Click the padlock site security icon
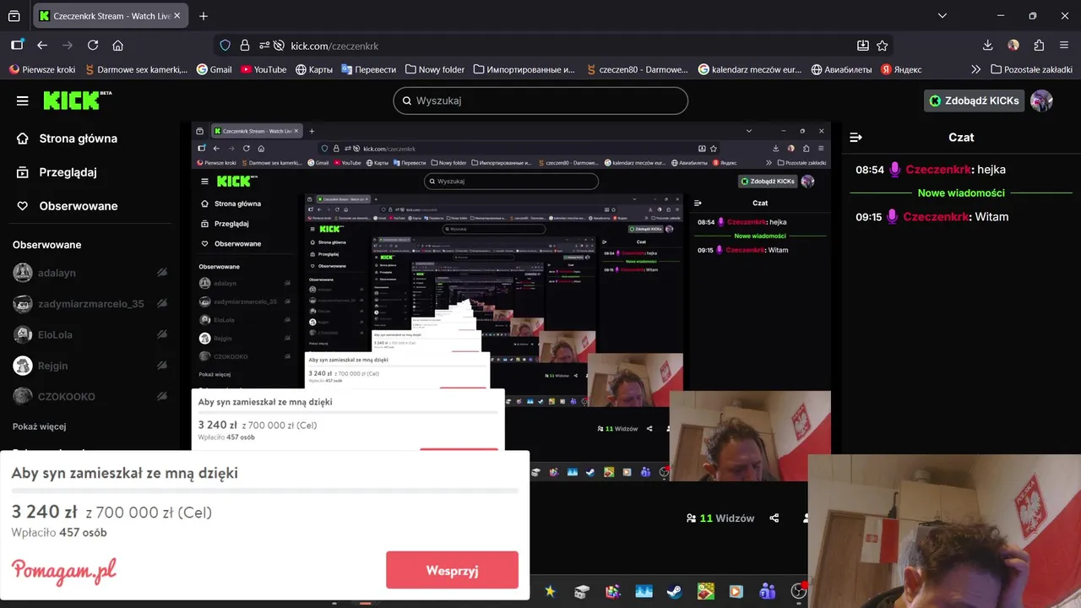 pos(245,46)
